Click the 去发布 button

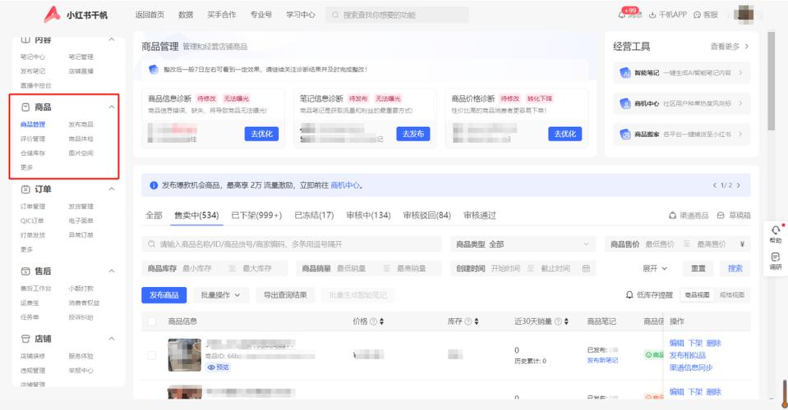tap(413, 134)
